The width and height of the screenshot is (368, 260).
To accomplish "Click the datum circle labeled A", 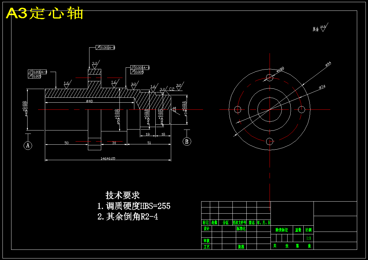I will (x=28, y=145).
